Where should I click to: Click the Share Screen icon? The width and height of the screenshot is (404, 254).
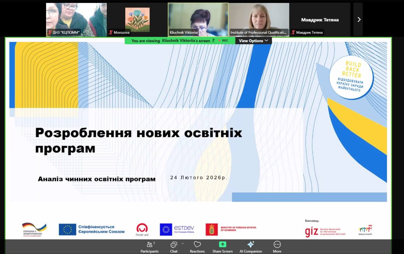(223, 244)
